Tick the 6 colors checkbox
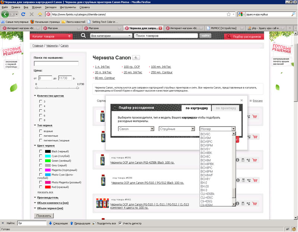 pyautogui.click(x=41, y=115)
